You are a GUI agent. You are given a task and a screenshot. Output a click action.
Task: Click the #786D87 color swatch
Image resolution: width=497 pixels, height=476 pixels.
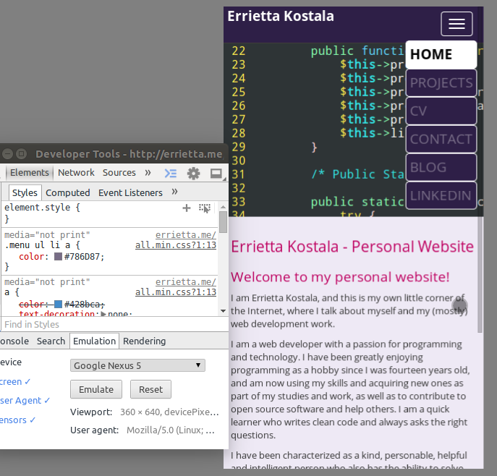click(58, 256)
